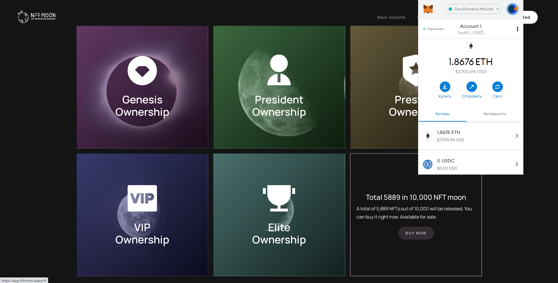Click the BUY NOW button
The width and height of the screenshot is (558, 283).
(x=416, y=233)
